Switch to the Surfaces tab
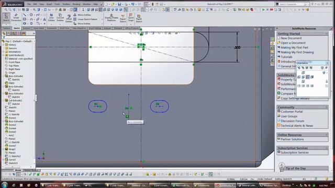 click(27, 28)
